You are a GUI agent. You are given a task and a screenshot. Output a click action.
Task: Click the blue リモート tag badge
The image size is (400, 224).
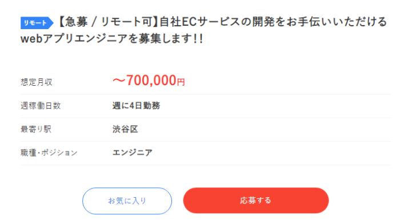click(37, 23)
